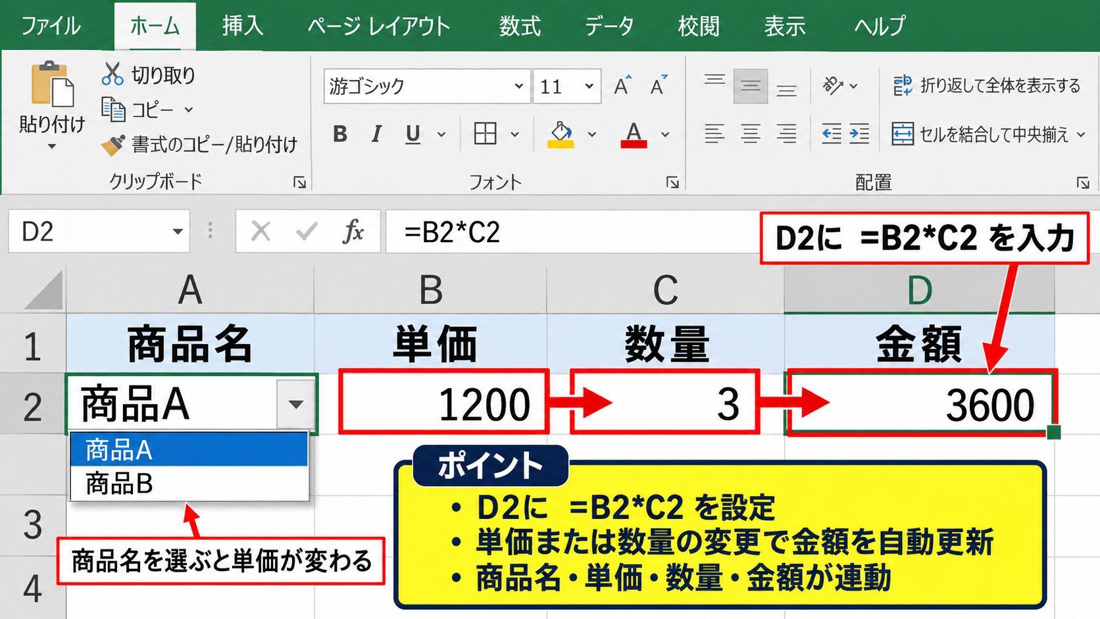Choose 商品B from dropdown list
Viewport: 1100px width, 619px height.
tap(189, 483)
